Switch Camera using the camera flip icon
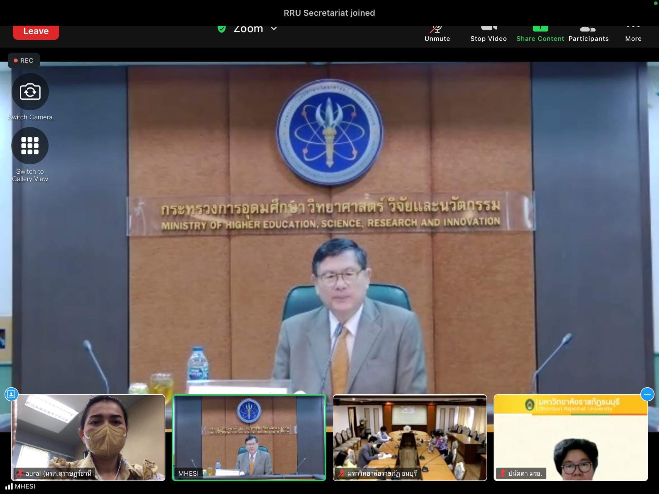The width and height of the screenshot is (659, 494). 30,92
